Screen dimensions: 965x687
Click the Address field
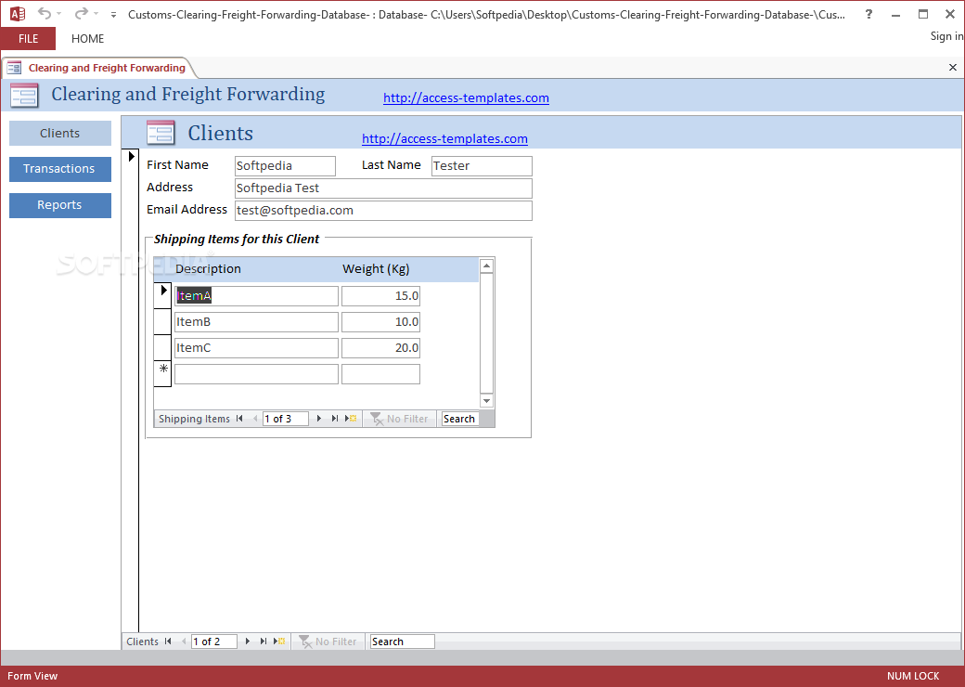(383, 188)
